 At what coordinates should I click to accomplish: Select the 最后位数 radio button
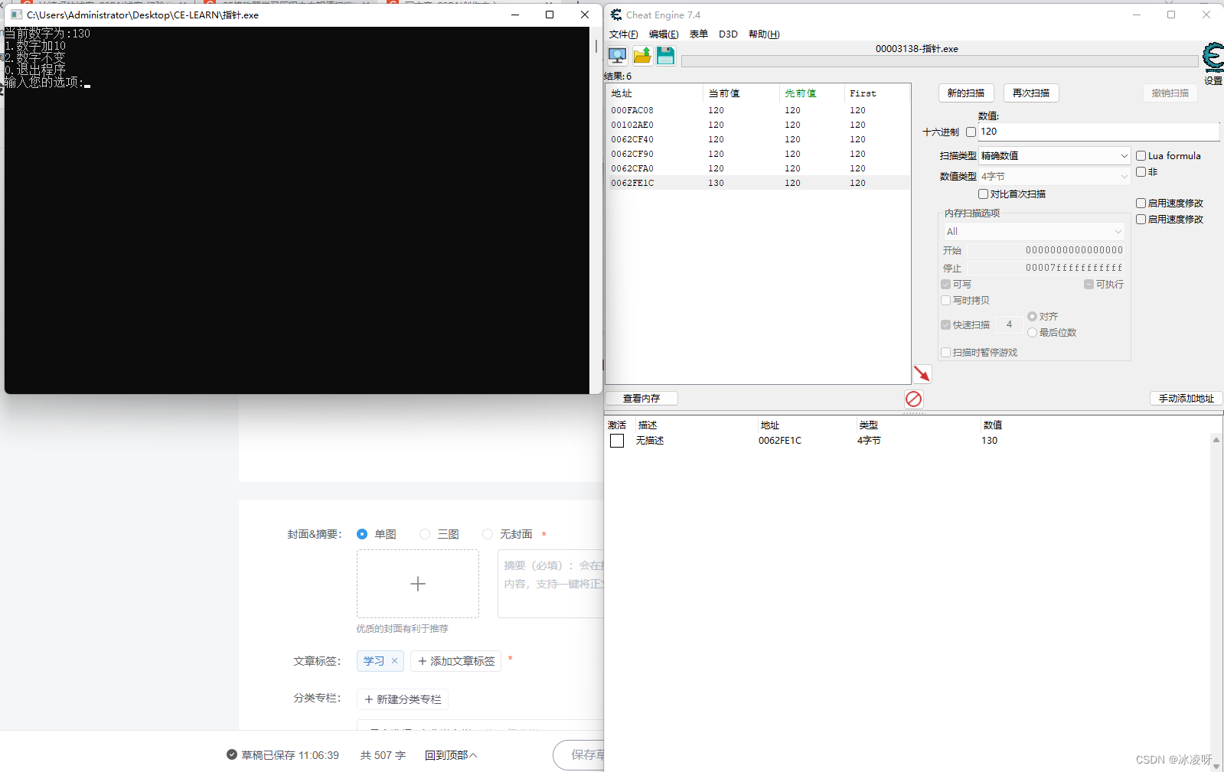tap(1032, 333)
